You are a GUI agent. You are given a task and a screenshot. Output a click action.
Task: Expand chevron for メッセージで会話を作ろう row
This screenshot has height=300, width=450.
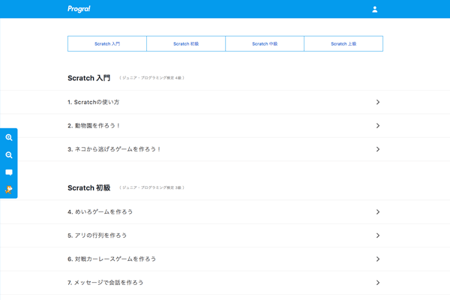(378, 283)
